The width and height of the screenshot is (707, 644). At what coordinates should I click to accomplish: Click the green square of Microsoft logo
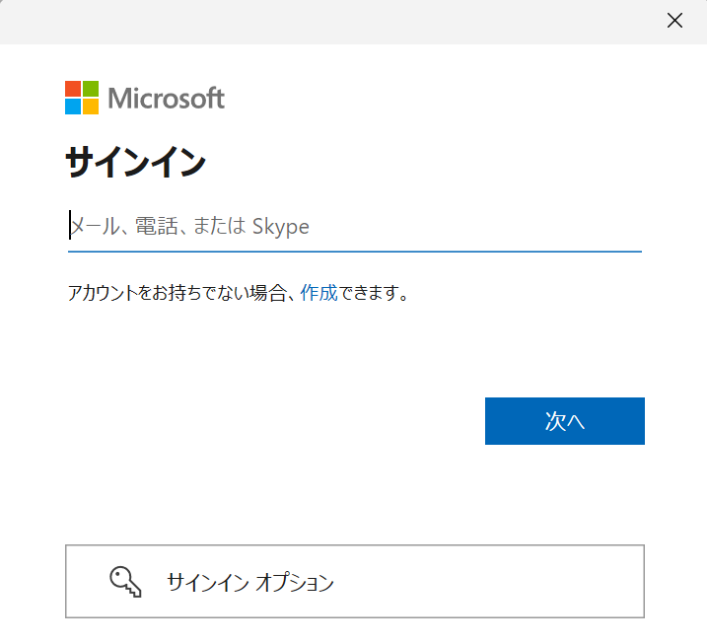click(x=91, y=89)
